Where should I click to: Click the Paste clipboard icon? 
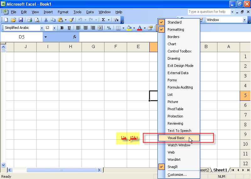[x=61, y=20]
